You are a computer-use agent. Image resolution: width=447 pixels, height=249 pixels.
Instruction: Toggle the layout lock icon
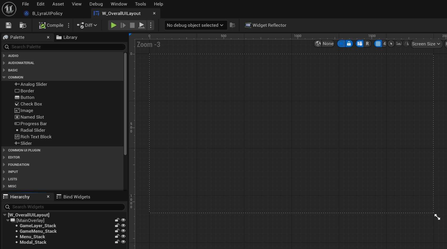click(349, 44)
